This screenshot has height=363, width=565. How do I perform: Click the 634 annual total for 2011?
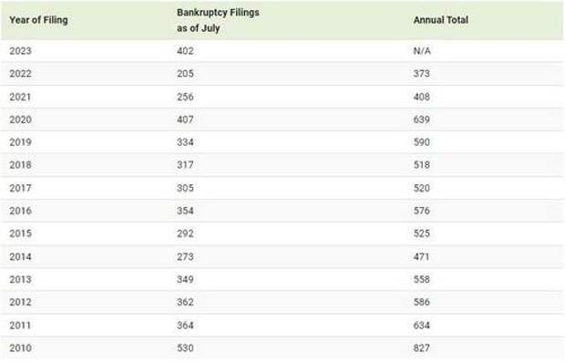click(x=422, y=326)
